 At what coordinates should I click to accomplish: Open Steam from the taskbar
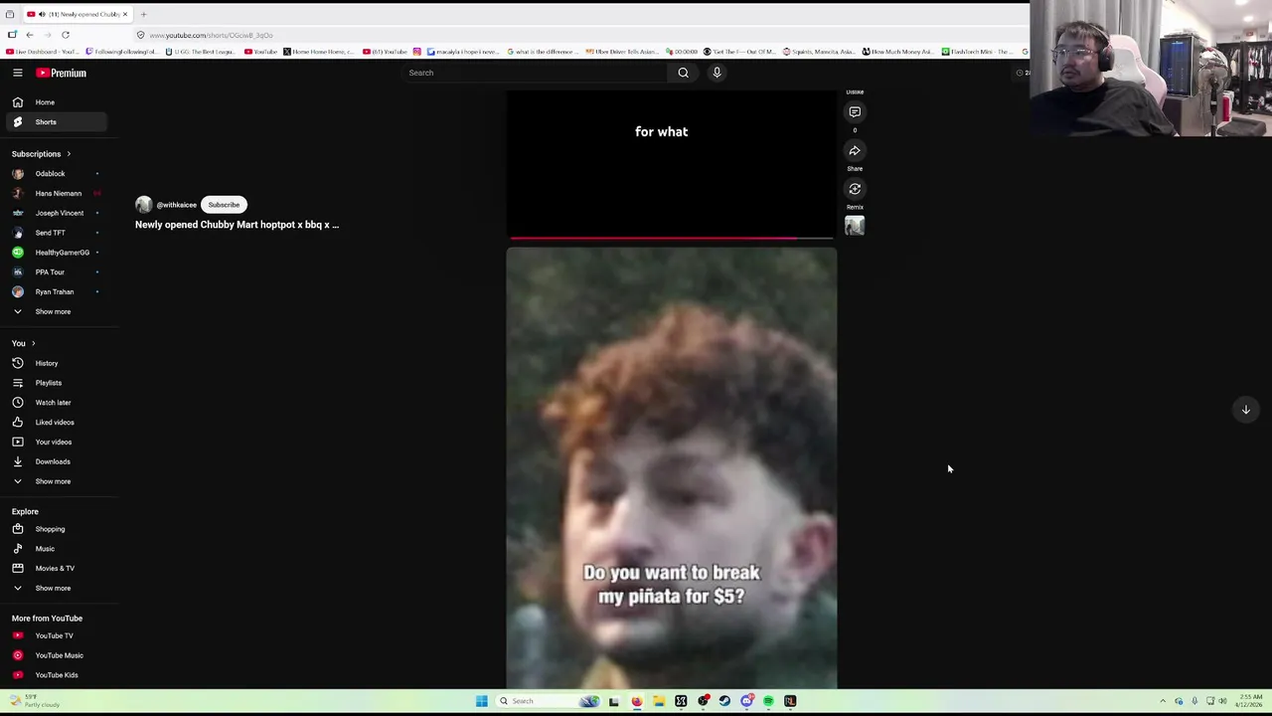724,701
